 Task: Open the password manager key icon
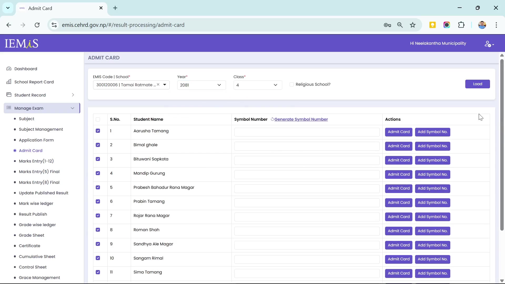[x=387, y=25]
